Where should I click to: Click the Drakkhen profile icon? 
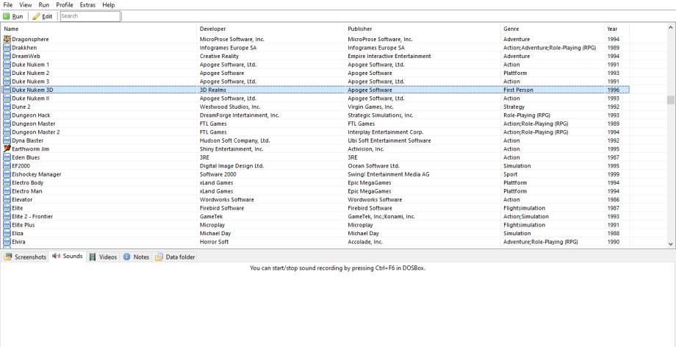coord(7,48)
